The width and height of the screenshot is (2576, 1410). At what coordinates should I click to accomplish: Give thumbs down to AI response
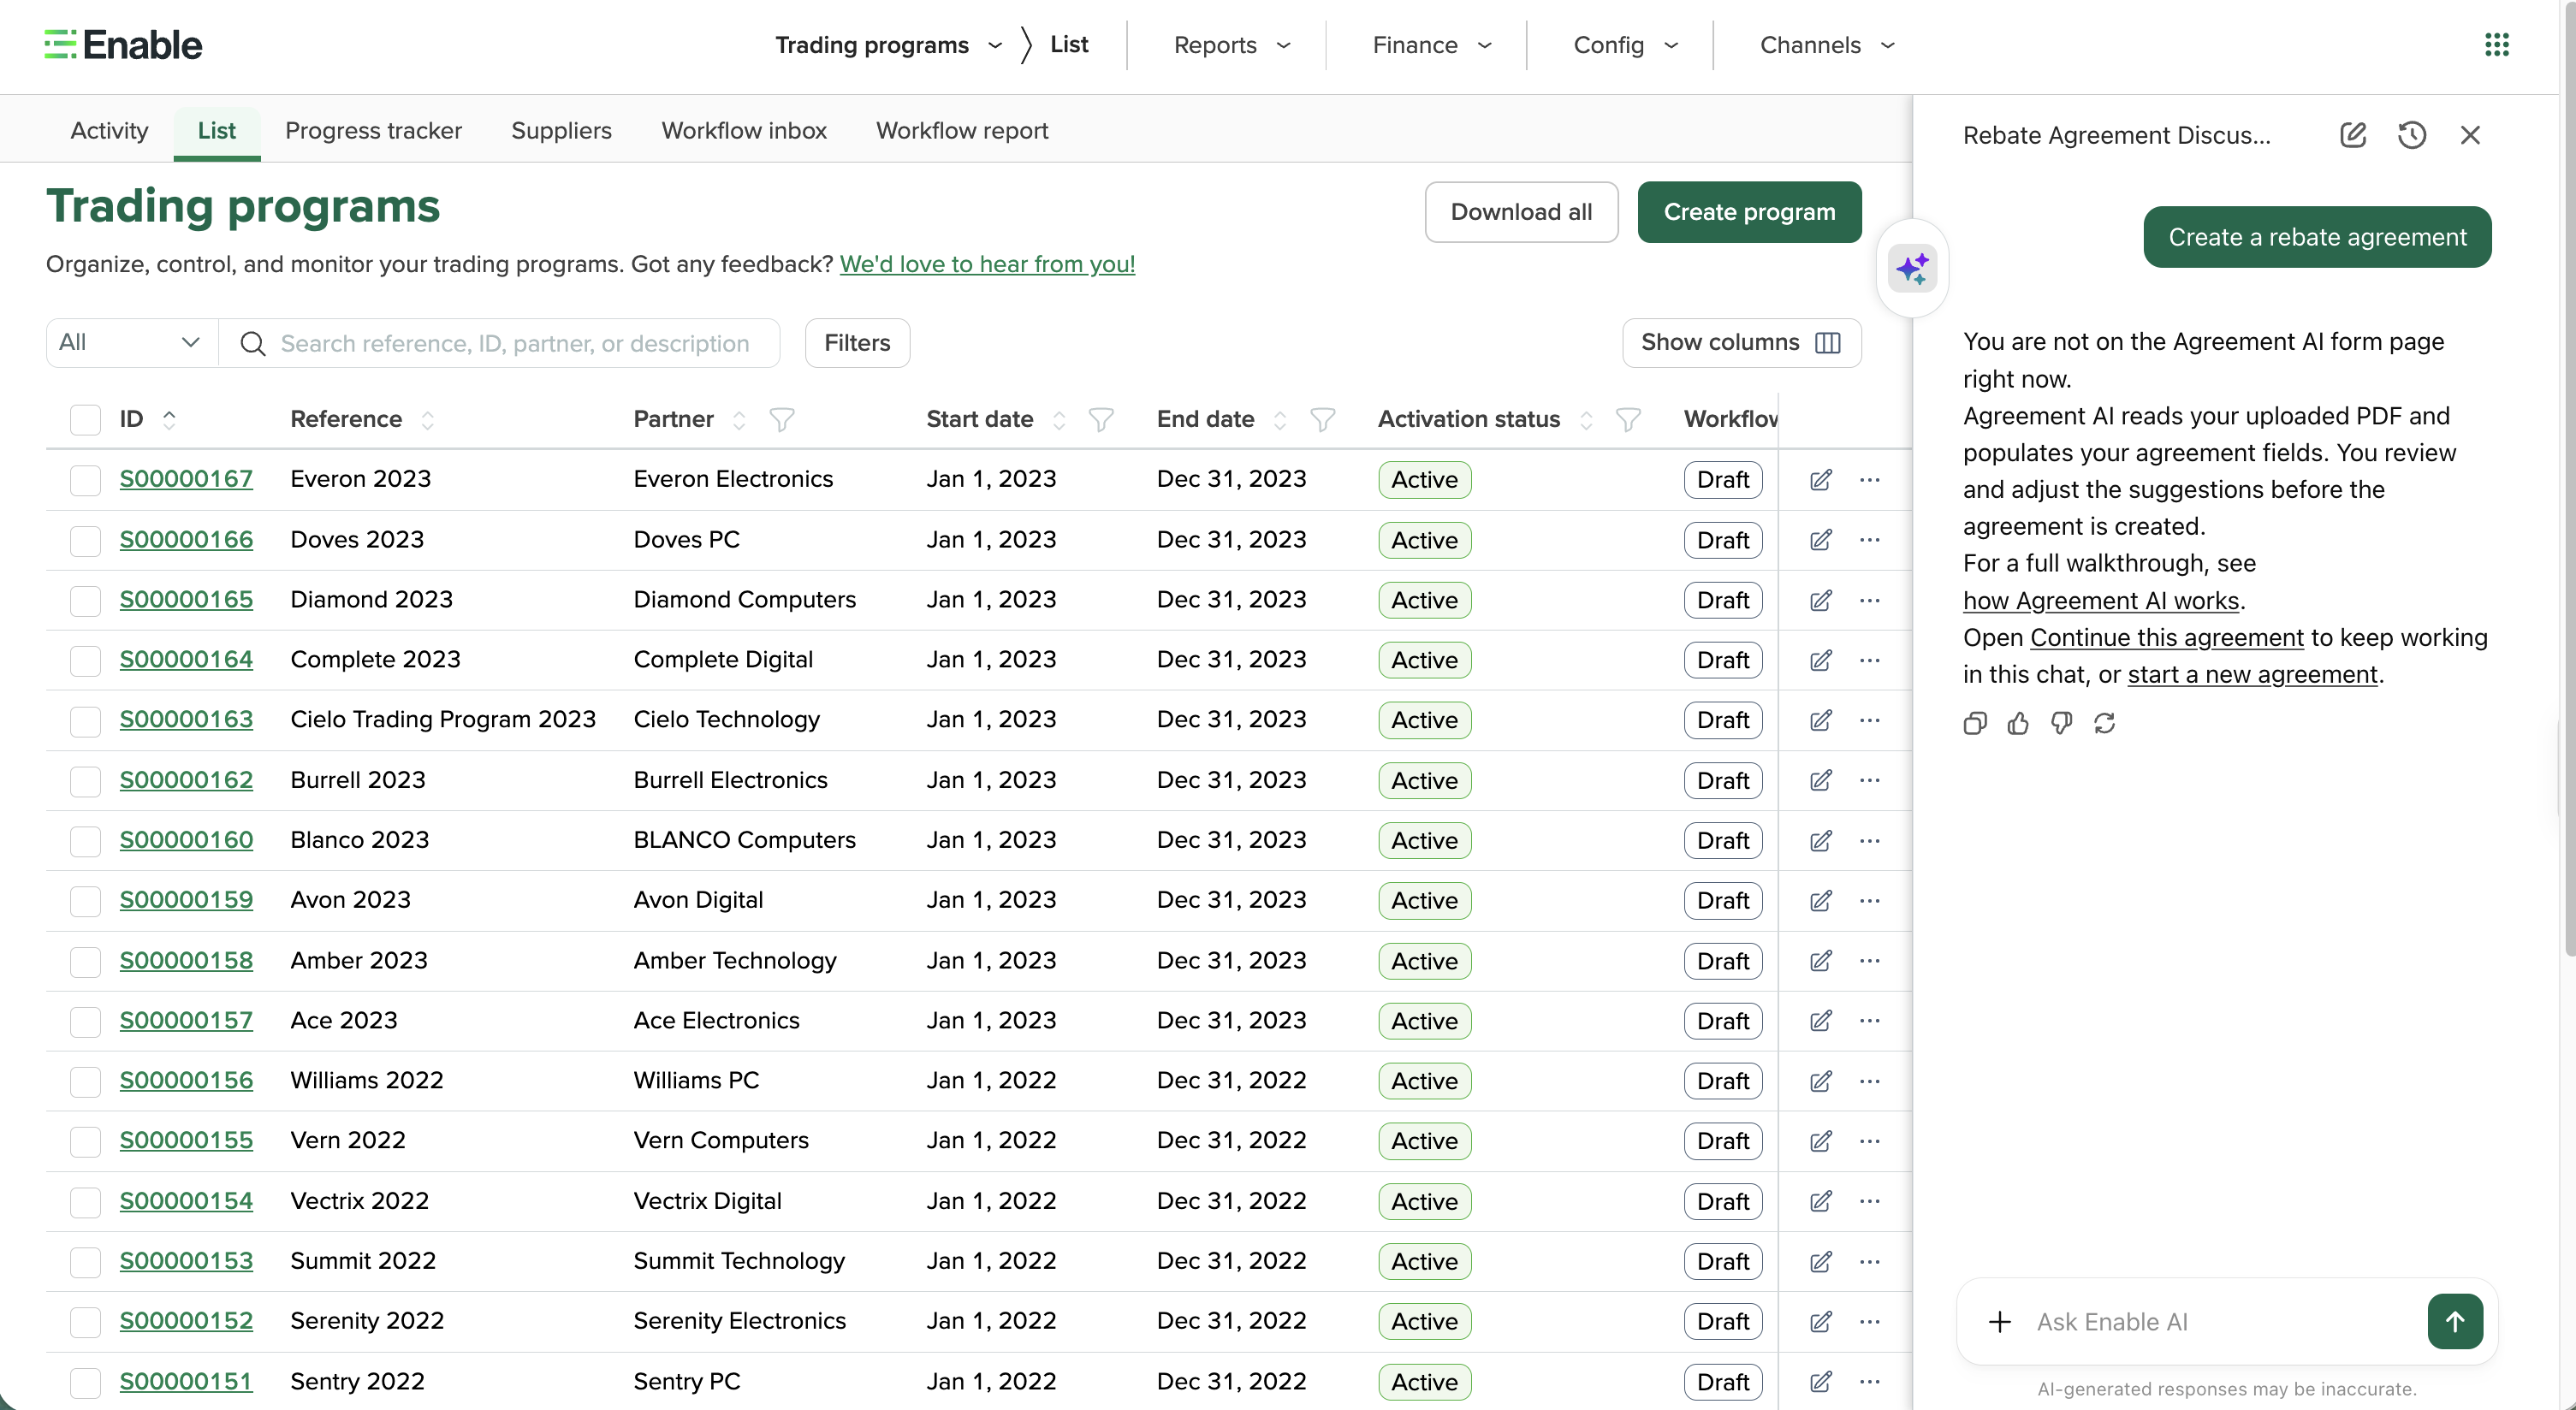(2061, 723)
